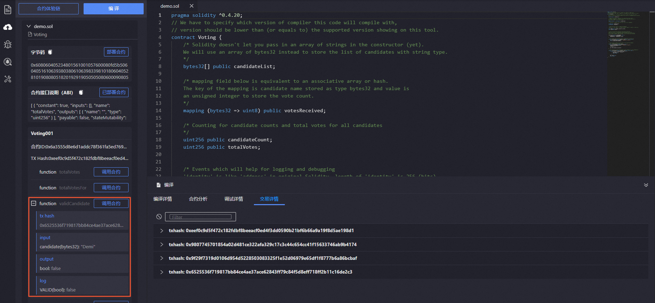This screenshot has height=303, width=655.
Task: Click code line 14 votesReceived mapping
Action: point(254,110)
